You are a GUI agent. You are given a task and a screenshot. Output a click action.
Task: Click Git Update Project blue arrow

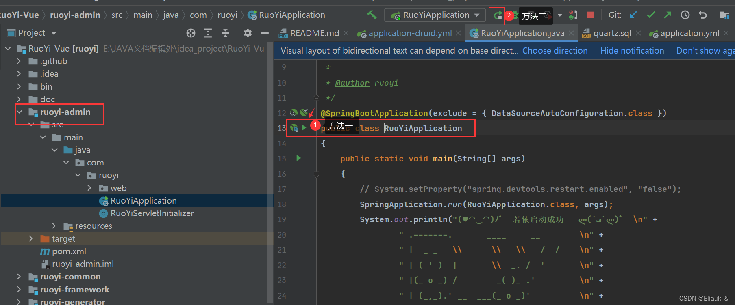pos(633,15)
